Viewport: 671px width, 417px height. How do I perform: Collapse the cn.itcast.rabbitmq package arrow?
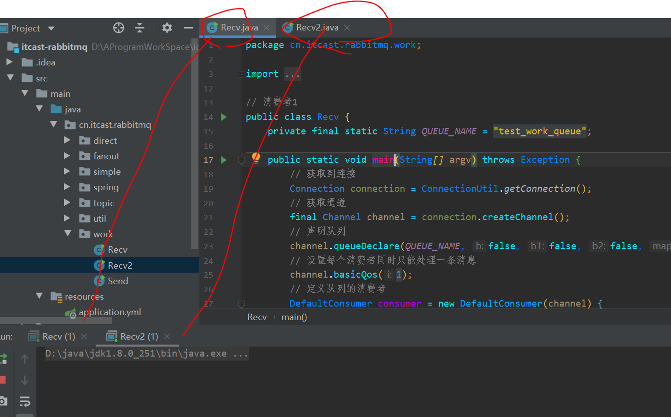pos(54,124)
